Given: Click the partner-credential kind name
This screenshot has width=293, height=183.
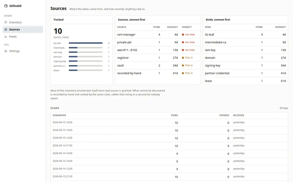Looking at the screenshot, I should click(217, 73).
